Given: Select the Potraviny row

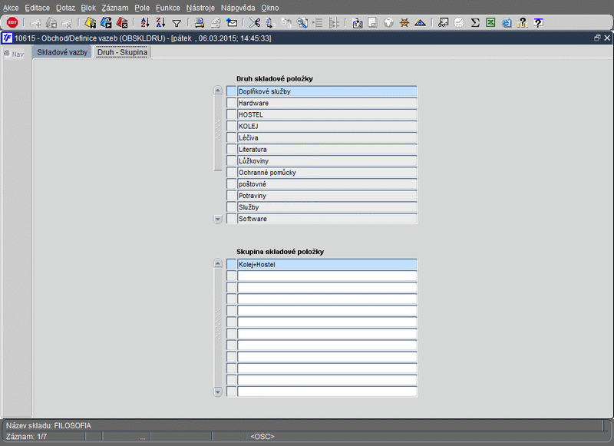Looking at the screenshot, I should [x=326, y=196].
